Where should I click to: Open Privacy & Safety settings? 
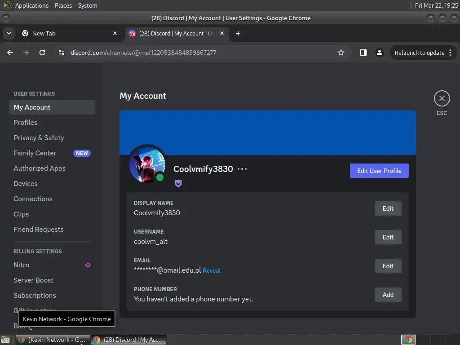coord(52,138)
